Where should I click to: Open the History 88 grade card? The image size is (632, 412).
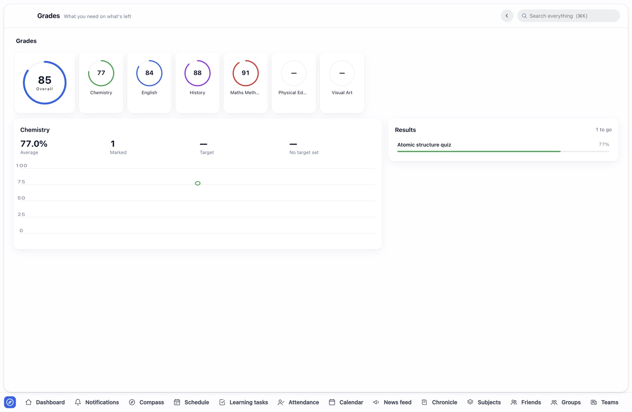tap(197, 83)
